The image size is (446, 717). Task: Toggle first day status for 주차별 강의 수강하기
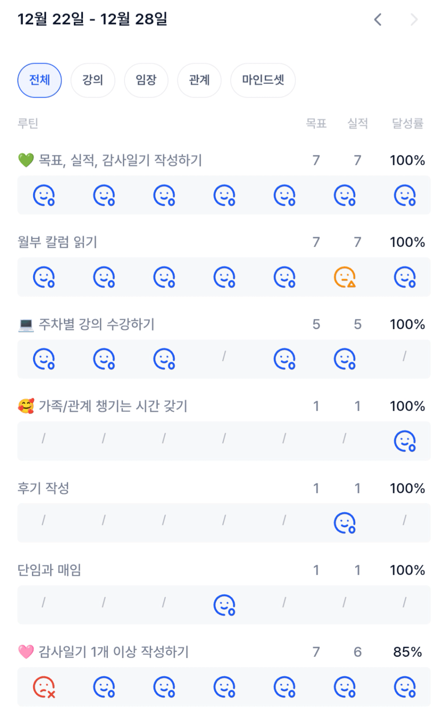44,359
